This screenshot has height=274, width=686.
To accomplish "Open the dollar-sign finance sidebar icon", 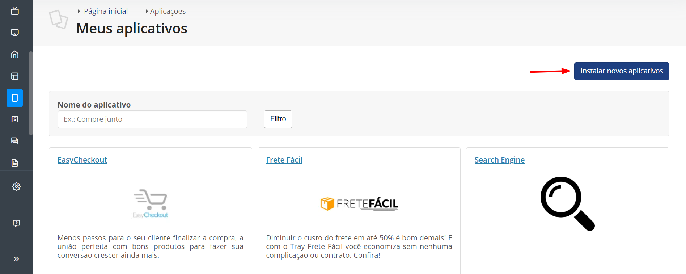I will (x=15, y=119).
